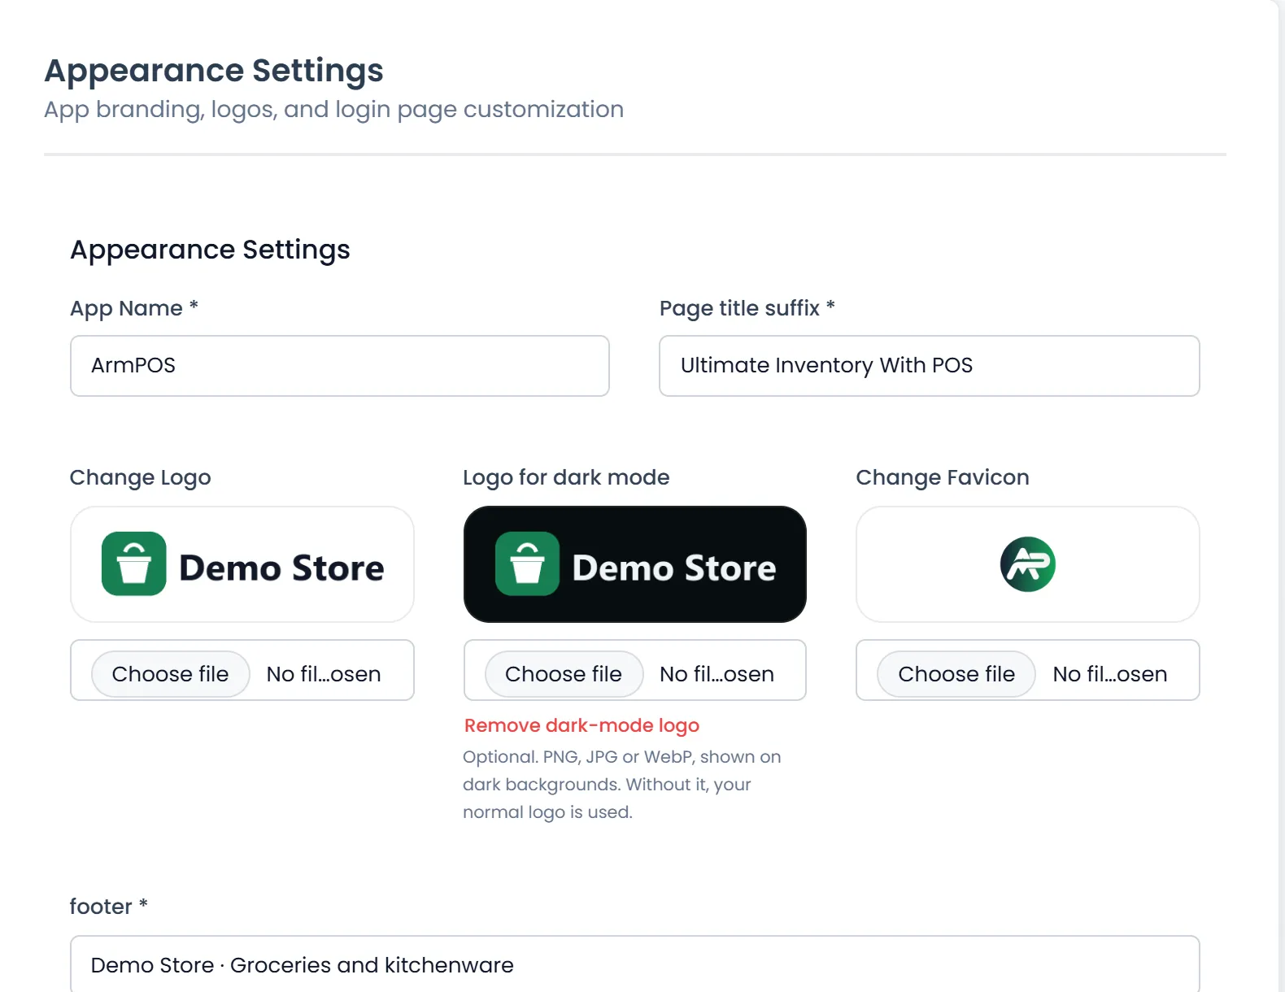Click the large bold Appearance Settings page heading
The image size is (1285, 992).
point(214,71)
